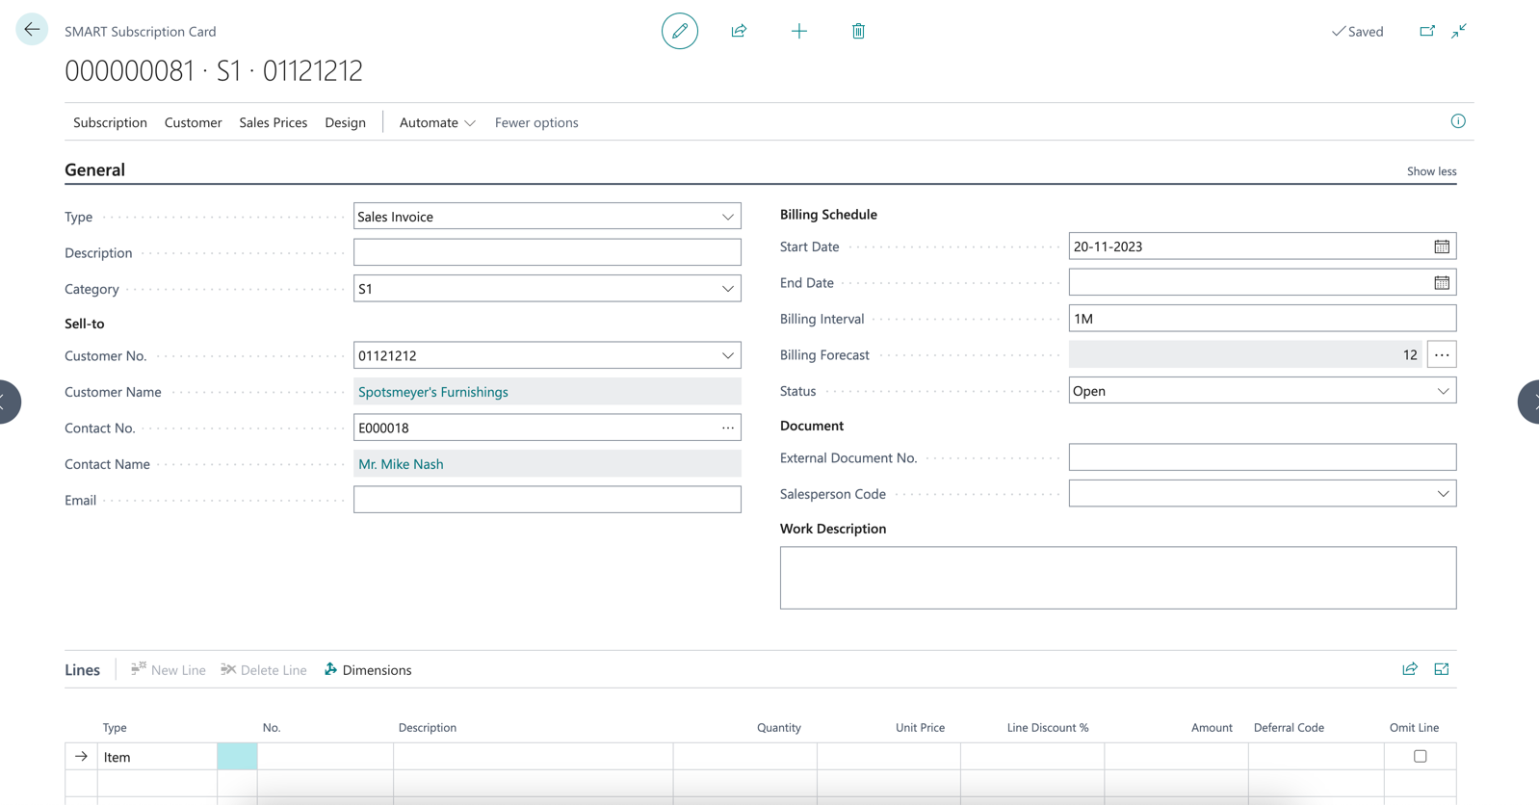Open the Status dropdown
The height and width of the screenshot is (805, 1539).
tap(1442, 391)
